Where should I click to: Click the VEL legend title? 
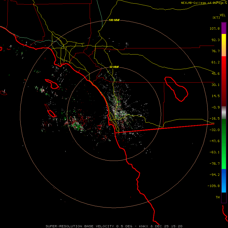click(x=222, y=15)
